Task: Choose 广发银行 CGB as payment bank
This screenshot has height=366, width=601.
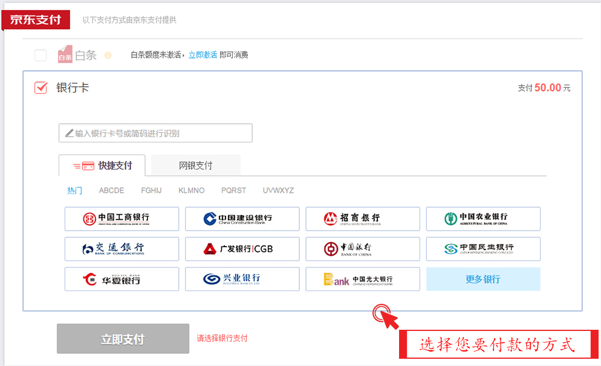Action: (x=242, y=249)
